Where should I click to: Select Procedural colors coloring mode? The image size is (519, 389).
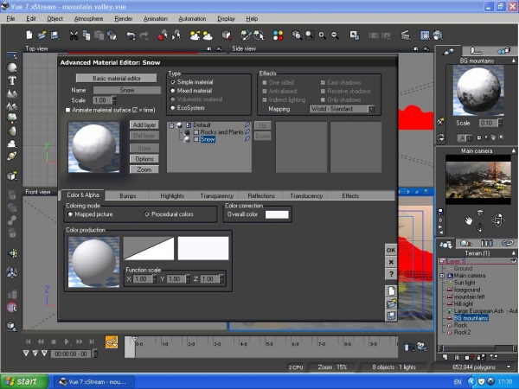pos(147,214)
